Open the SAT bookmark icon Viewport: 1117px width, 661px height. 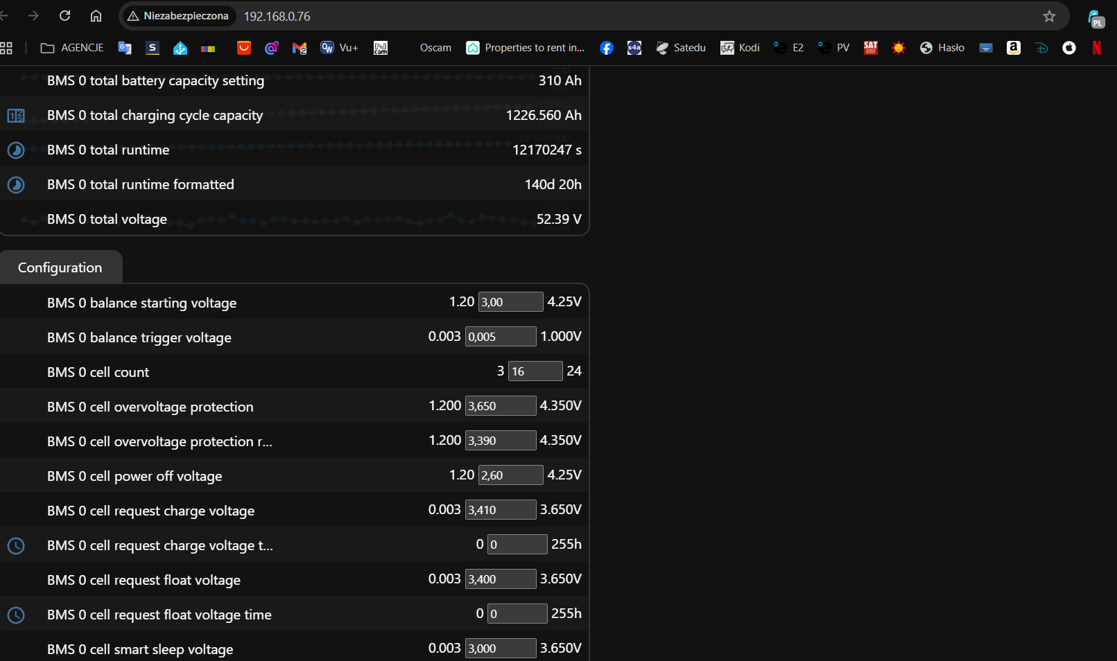871,48
